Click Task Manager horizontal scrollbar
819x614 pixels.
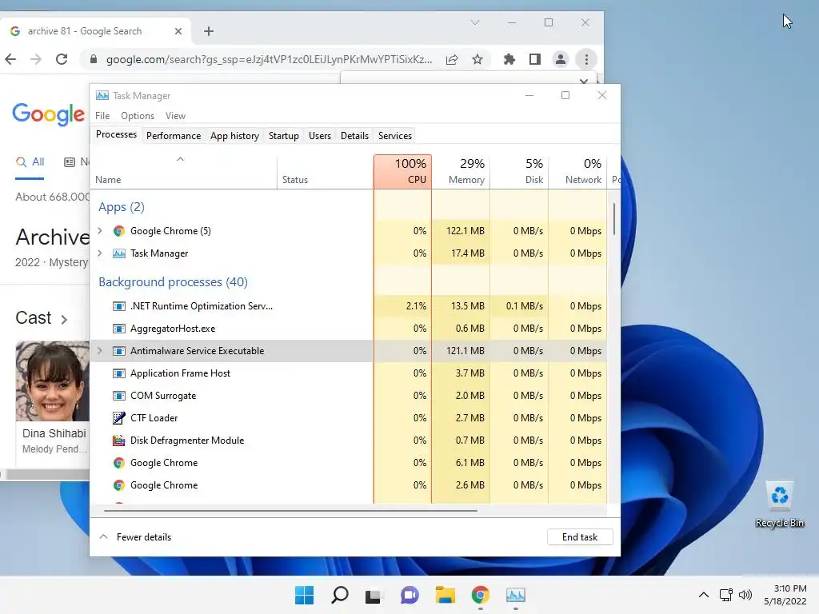pos(290,510)
